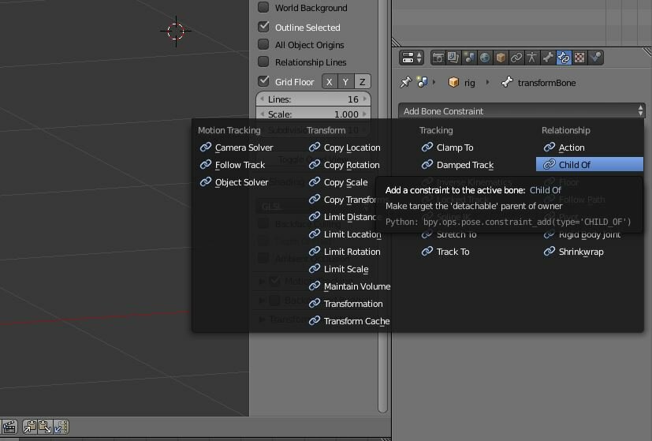Open the Object Constraints tab (chain icon)
Image resolution: width=652 pixels, height=441 pixels.
[x=516, y=58]
